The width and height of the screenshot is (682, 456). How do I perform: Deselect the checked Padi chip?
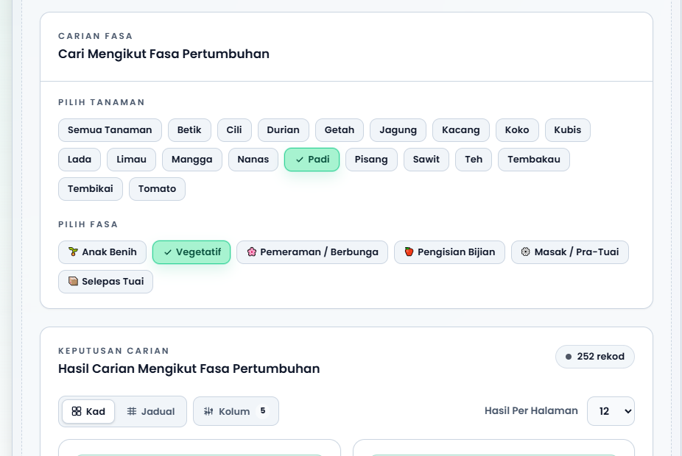tap(312, 160)
